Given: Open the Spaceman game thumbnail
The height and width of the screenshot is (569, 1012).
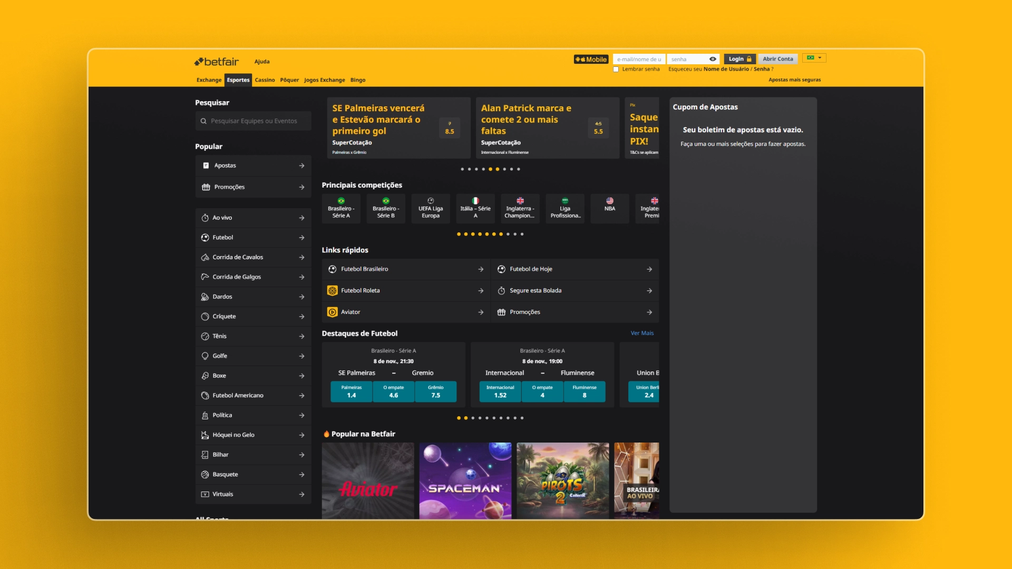Looking at the screenshot, I should (465, 480).
